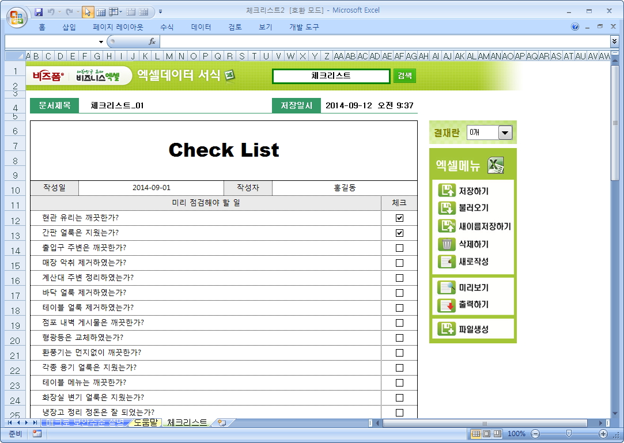Image resolution: width=624 pixels, height=443 pixels.
Task: Open the Name Box dropdown arrow
Action: pos(101,42)
